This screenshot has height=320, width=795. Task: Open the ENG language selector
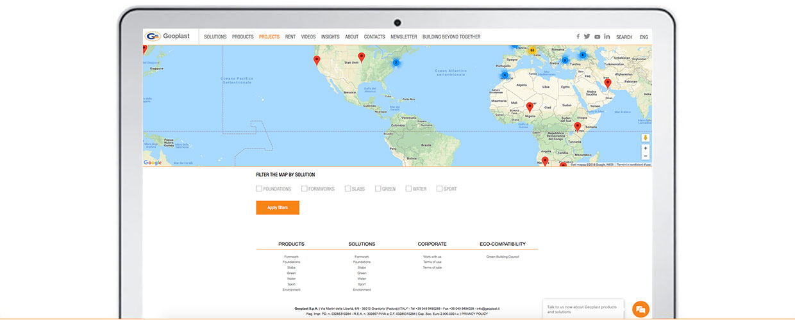click(x=644, y=37)
